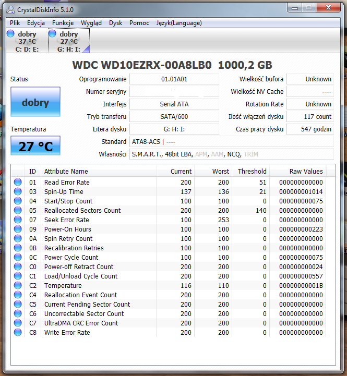The width and height of the screenshot is (347, 376).
Task: Click the Uncorrectable Sector Count status orb
Action: [18, 313]
